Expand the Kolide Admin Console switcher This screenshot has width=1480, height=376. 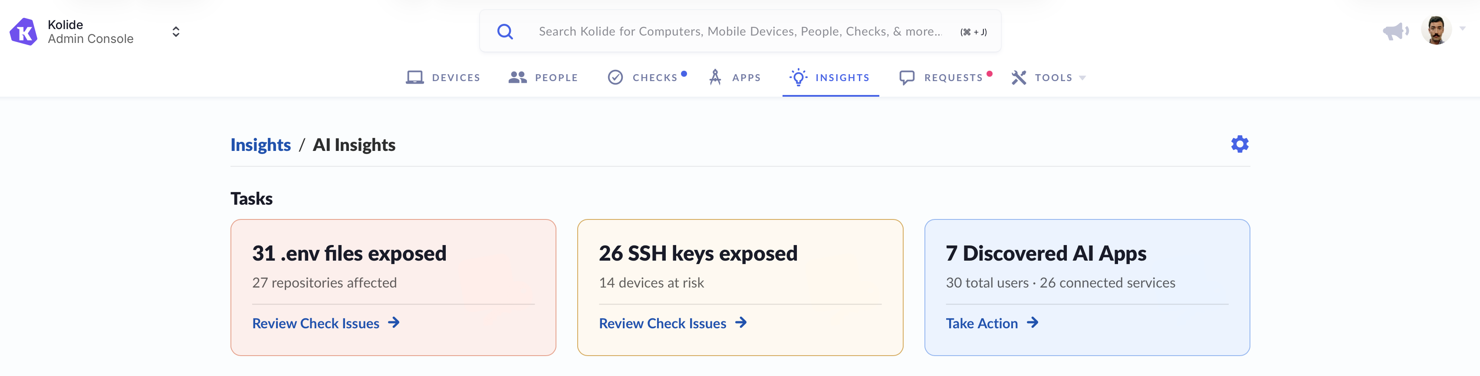tap(176, 32)
